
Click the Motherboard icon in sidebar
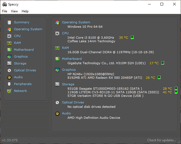coord(9,50)
